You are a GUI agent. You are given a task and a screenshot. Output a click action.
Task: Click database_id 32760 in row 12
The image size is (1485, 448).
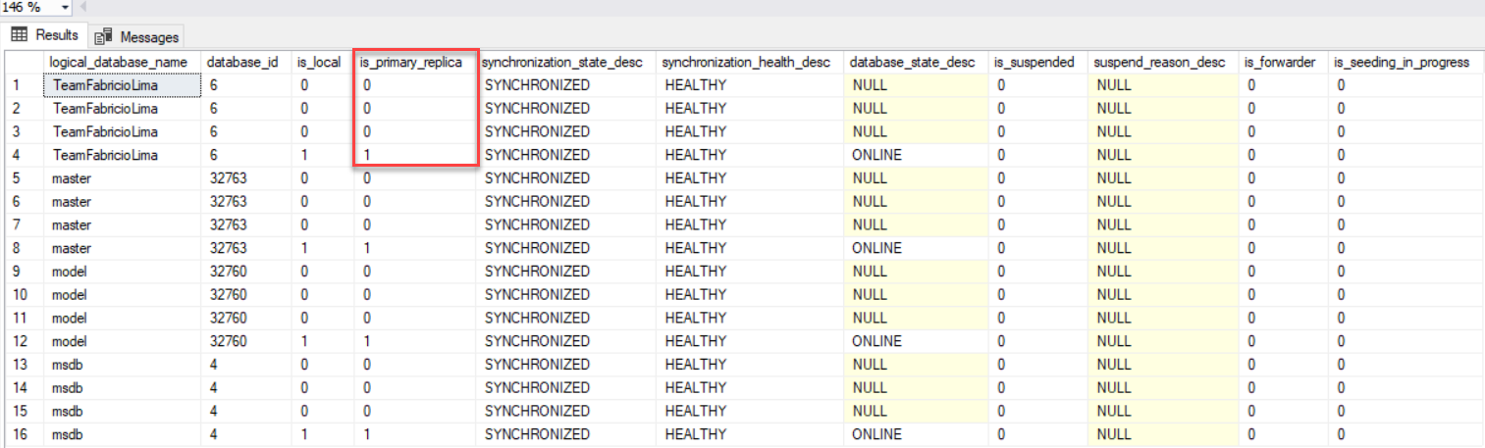click(x=229, y=341)
